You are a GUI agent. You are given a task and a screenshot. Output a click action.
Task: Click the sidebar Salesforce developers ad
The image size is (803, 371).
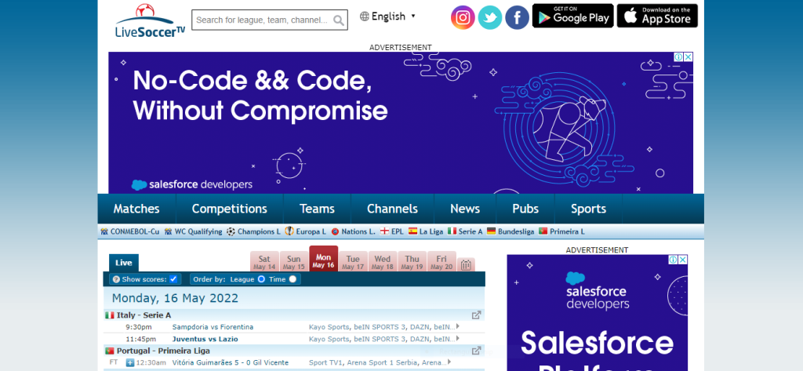click(x=597, y=313)
